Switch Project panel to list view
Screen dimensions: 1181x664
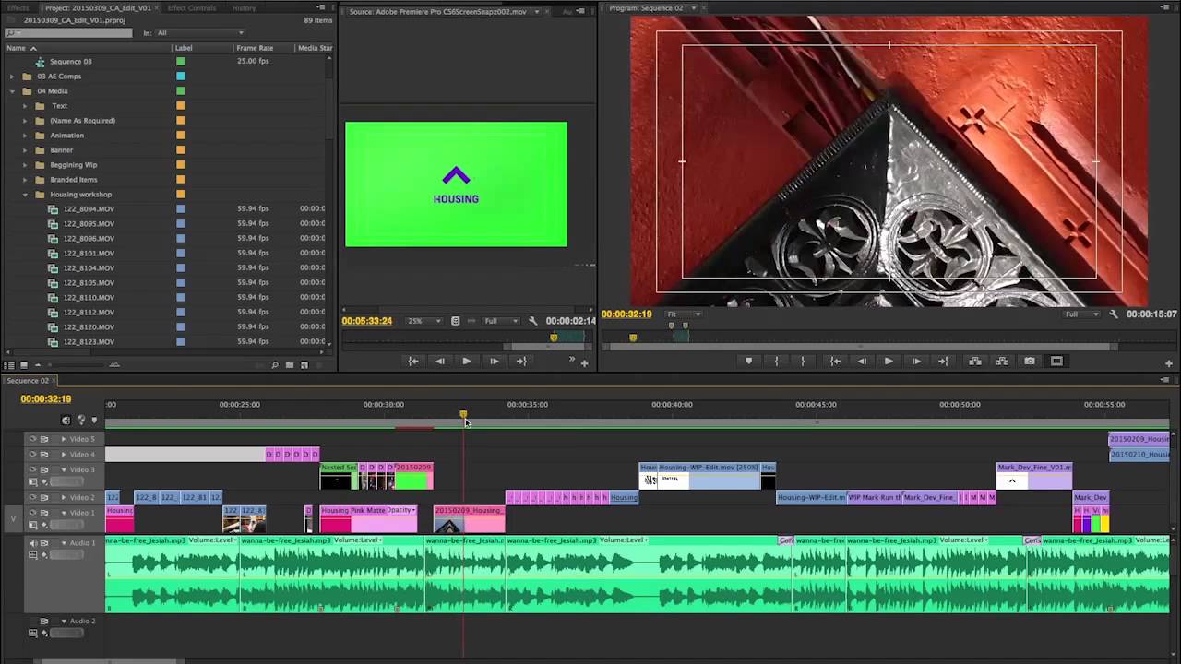click(9, 365)
